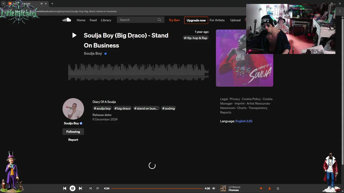The image size is (344, 193).
Task: Skip to previous track in player
Action: tap(64, 188)
